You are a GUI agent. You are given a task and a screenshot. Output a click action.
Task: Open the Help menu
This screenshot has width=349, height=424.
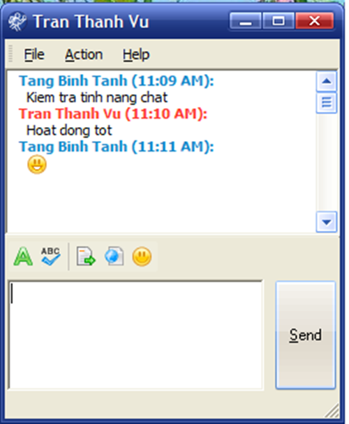pyautogui.click(x=136, y=54)
